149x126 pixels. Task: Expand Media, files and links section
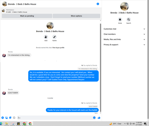click(124, 39)
